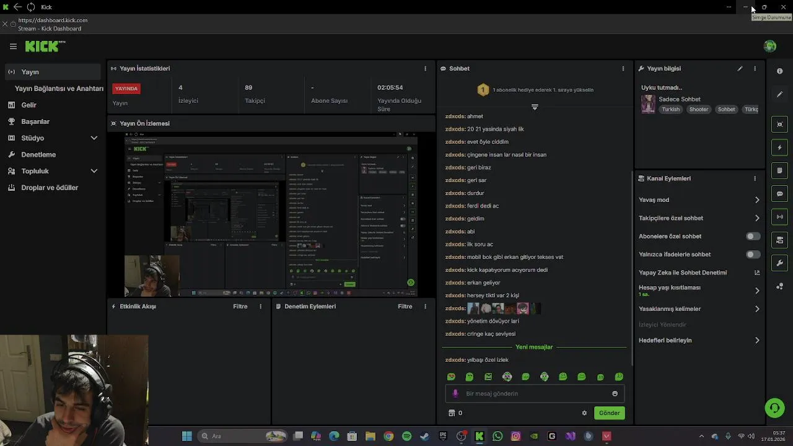Click the browser reload button
Image resolution: width=793 pixels, height=446 pixels.
tap(31, 7)
